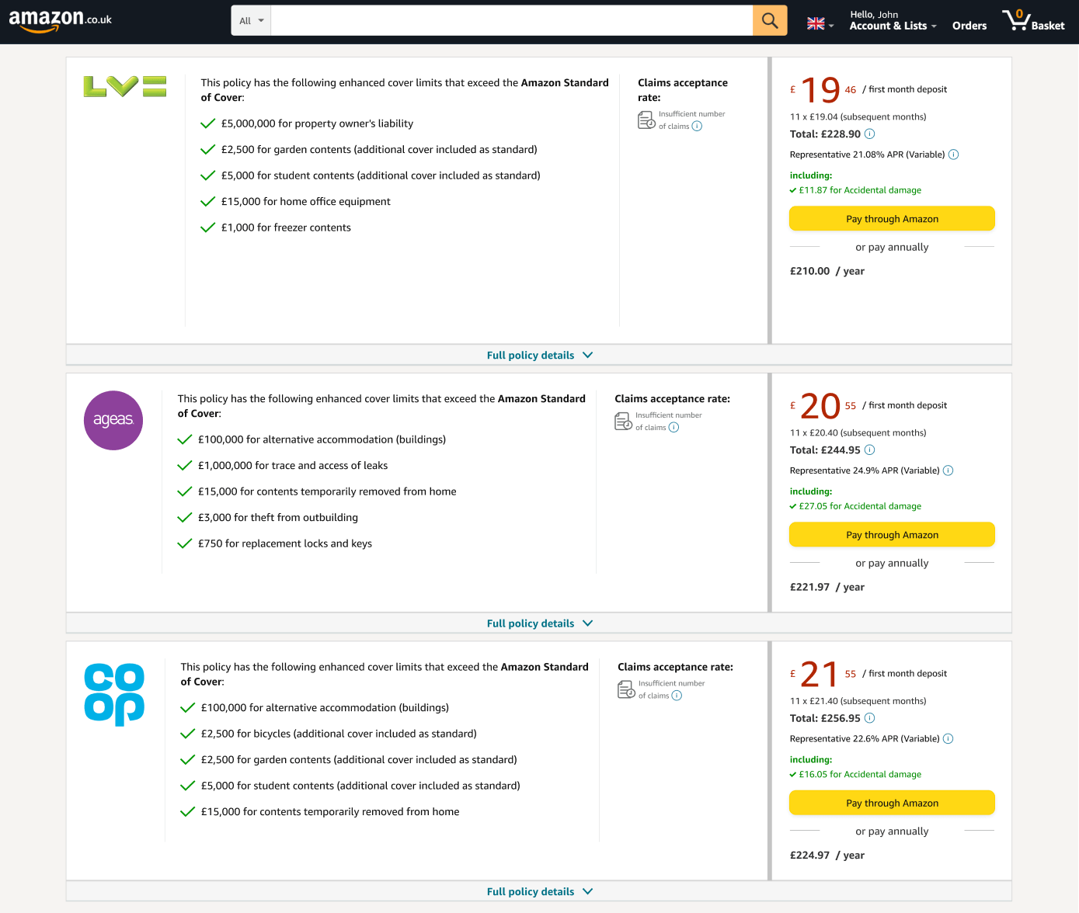Image resolution: width=1079 pixels, height=913 pixels.
Task: Click the orange search magnifier button
Action: click(770, 20)
